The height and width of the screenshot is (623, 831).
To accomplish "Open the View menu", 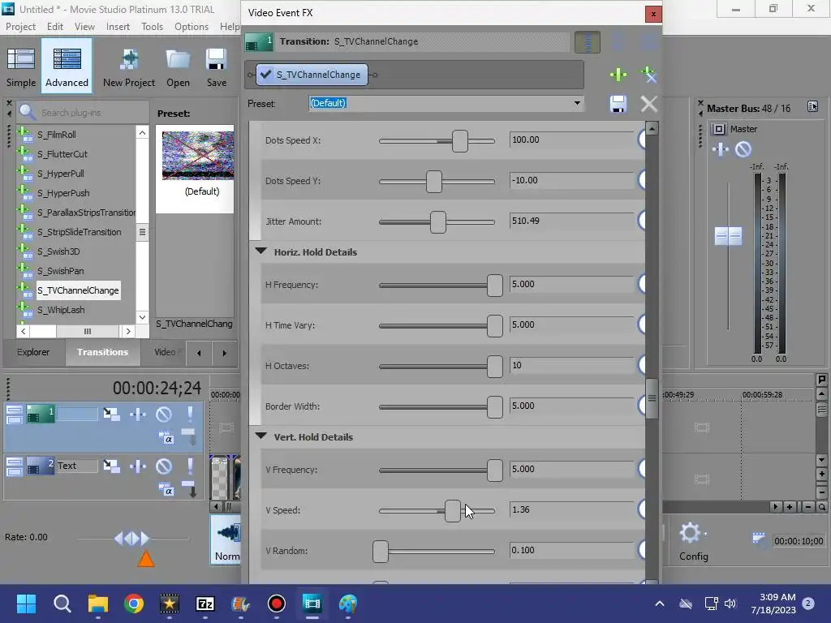I will [84, 27].
